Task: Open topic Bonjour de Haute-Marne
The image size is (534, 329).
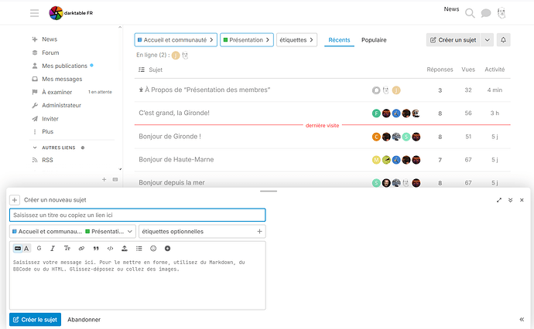Action: tap(176, 159)
